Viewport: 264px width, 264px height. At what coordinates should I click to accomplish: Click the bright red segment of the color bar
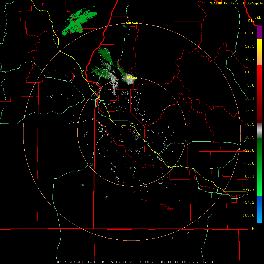click(x=259, y=72)
